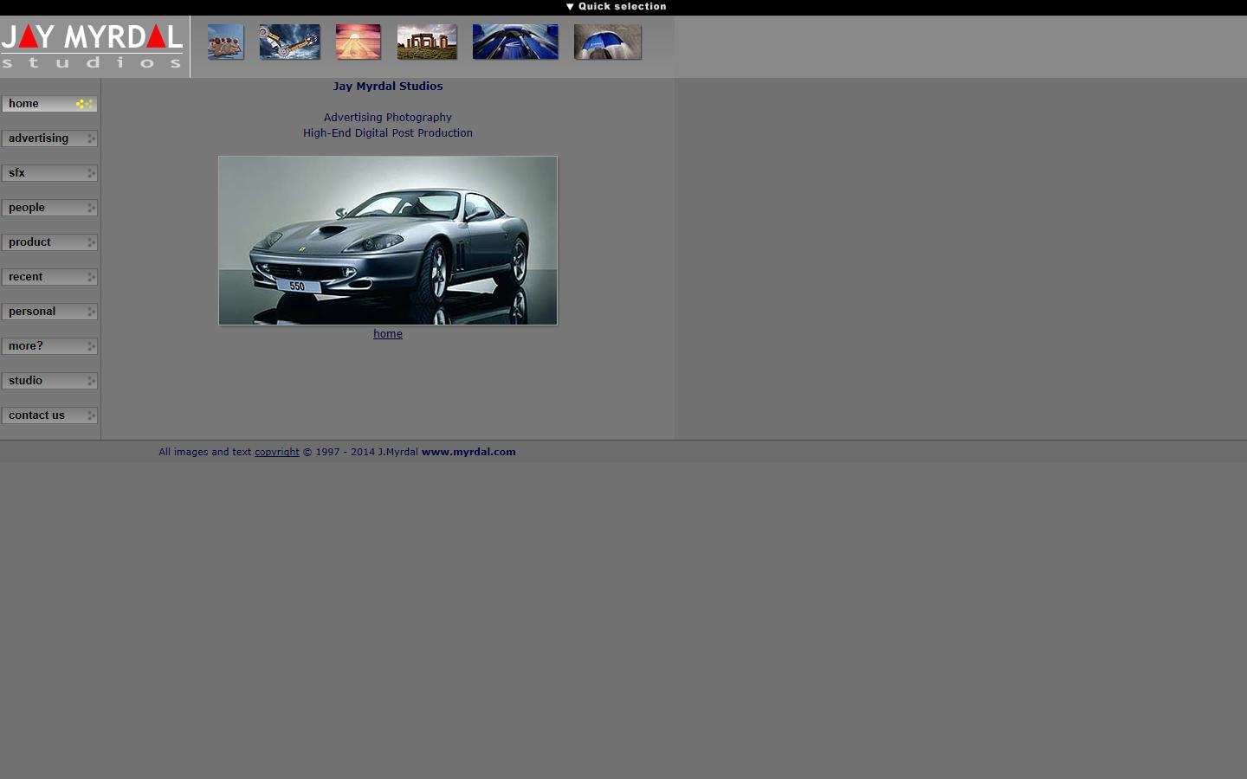Image resolution: width=1247 pixels, height=779 pixels.
Task: Open the copyright link in footer
Action: point(276,451)
